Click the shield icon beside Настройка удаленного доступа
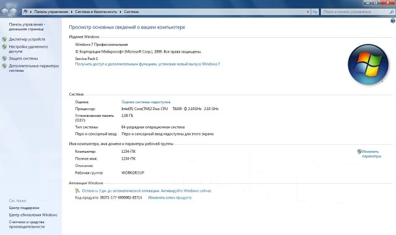This screenshot has width=396, height=235. click(4, 47)
